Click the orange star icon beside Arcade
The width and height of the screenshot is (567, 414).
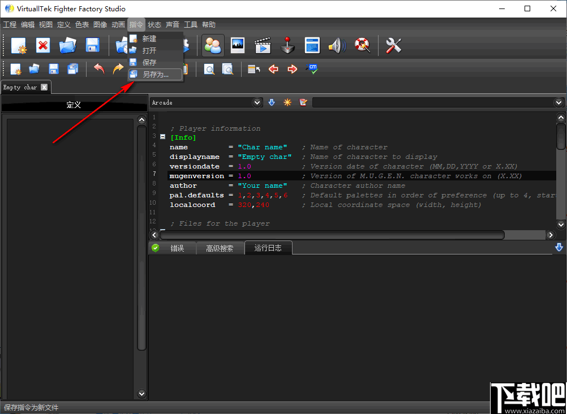pyautogui.click(x=287, y=103)
